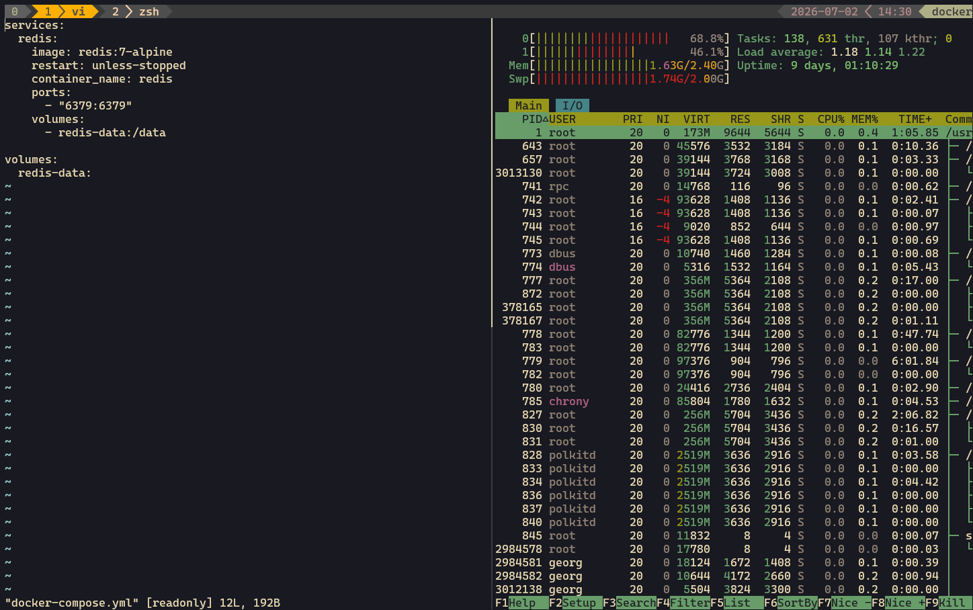Select process row PID 744
The height and width of the screenshot is (610, 973).
coord(734,226)
